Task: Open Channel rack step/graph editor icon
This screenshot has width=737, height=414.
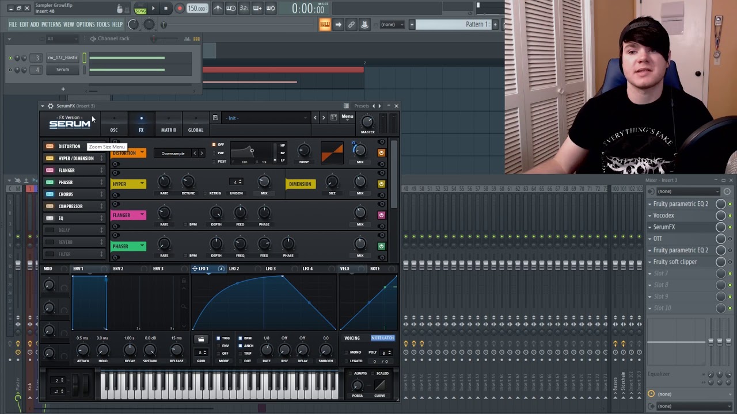Action: click(x=187, y=39)
